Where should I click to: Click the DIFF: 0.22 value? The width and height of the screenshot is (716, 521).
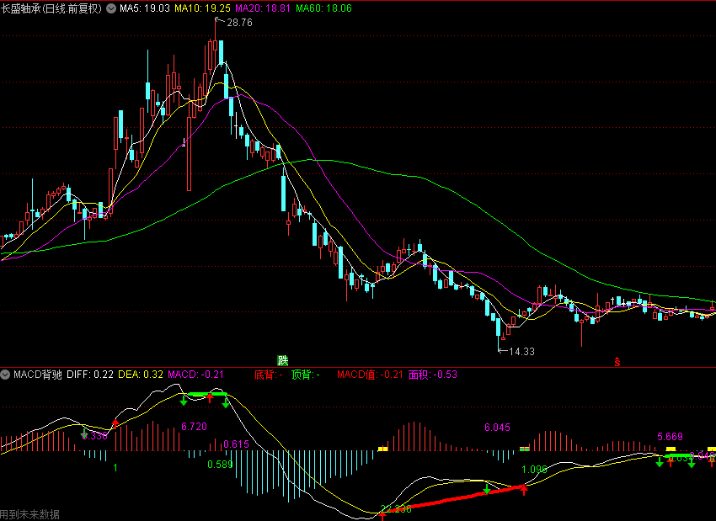pos(90,375)
